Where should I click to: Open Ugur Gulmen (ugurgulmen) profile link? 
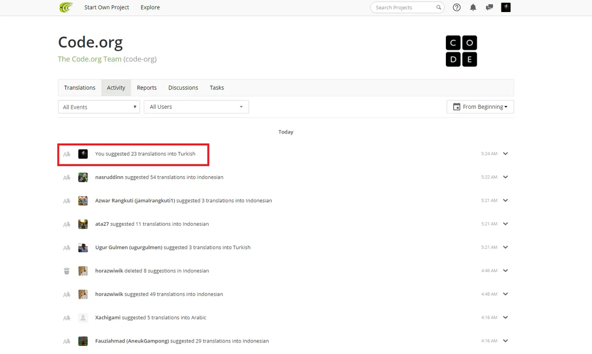(x=129, y=248)
